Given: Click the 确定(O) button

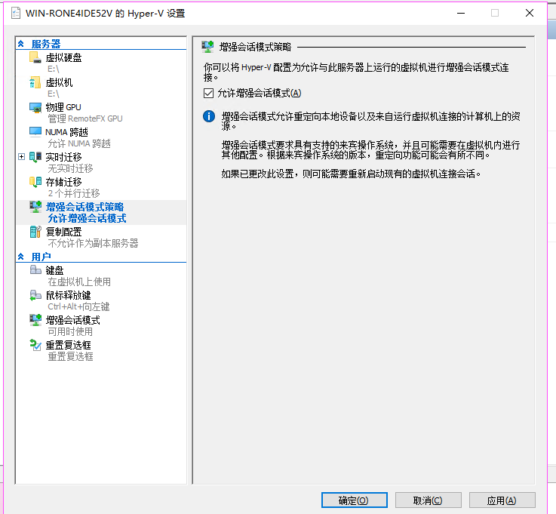Looking at the screenshot, I should 355,500.
